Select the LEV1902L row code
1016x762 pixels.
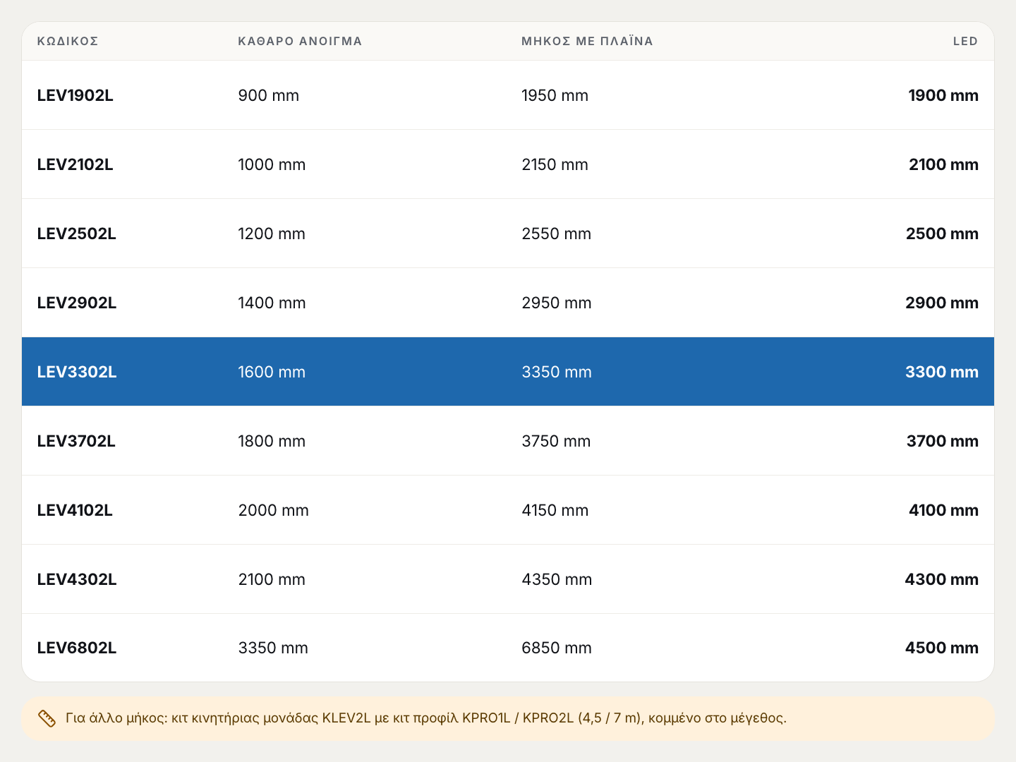(x=75, y=95)
